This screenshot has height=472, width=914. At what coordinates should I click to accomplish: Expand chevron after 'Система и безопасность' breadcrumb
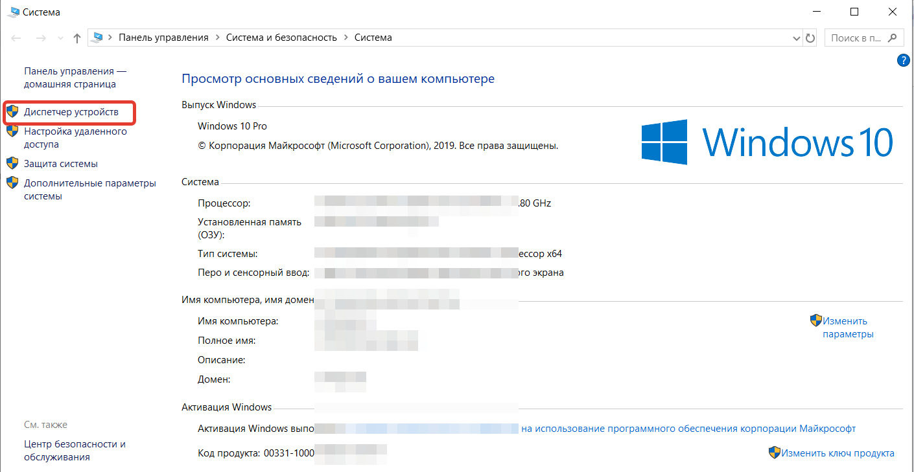(x=346, y=38)
